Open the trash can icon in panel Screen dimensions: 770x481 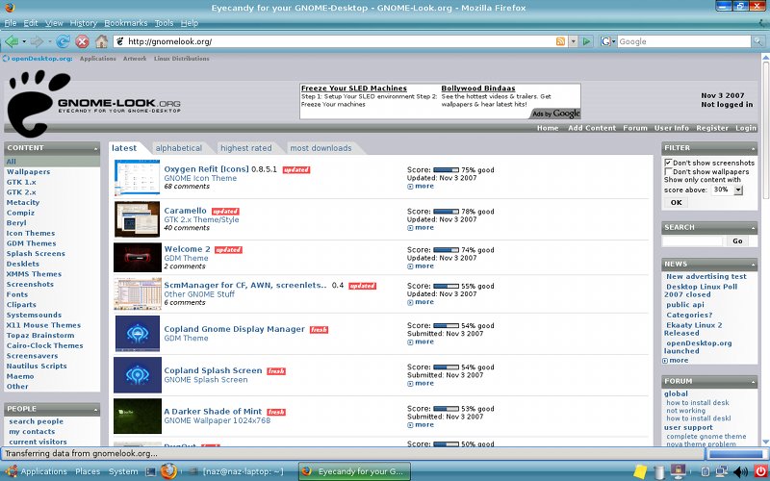(659, 471)
